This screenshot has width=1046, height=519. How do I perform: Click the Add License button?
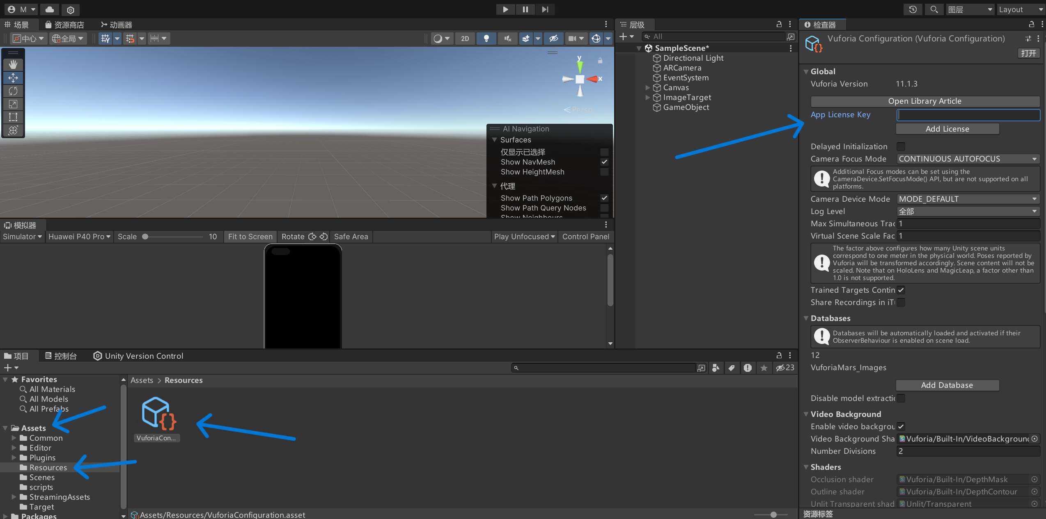947,129
